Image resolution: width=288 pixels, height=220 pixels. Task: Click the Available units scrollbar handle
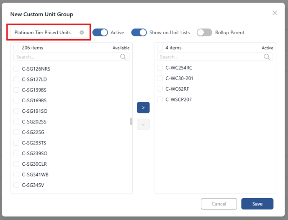pos(131,121)
